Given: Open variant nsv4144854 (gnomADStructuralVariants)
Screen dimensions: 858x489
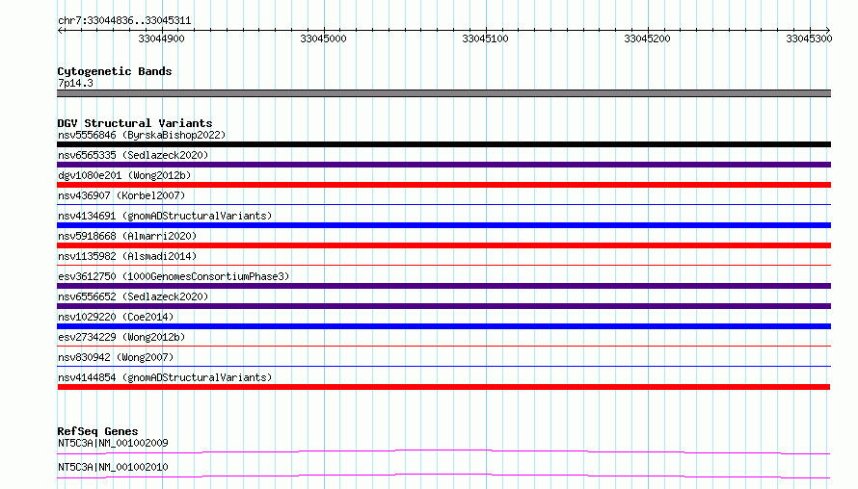Looking at the screenshot, I should [165, 377].
